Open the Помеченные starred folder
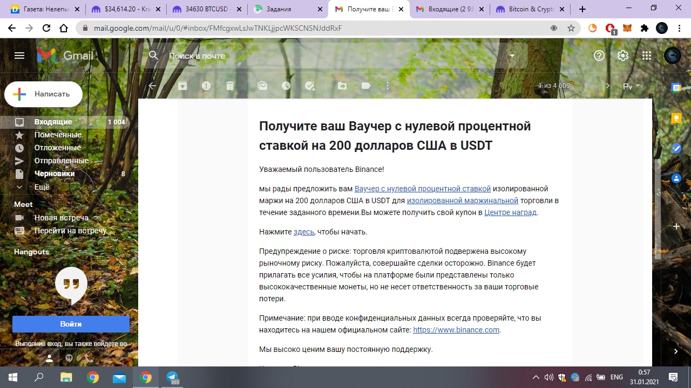 click(x=58, y=135)
